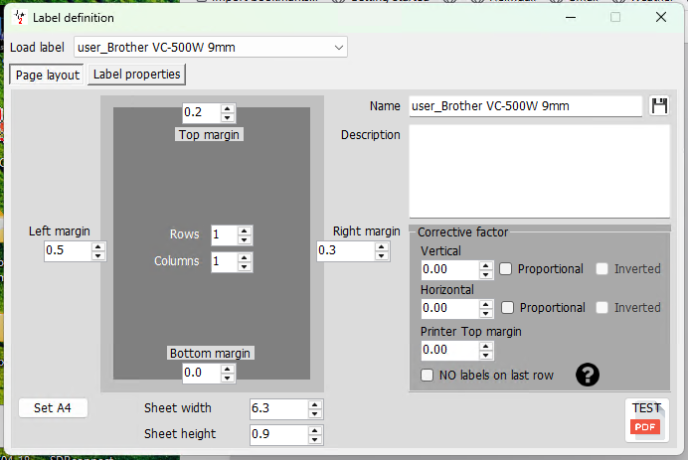Enable Vertical Proportional checkbox

click(505, 269)
